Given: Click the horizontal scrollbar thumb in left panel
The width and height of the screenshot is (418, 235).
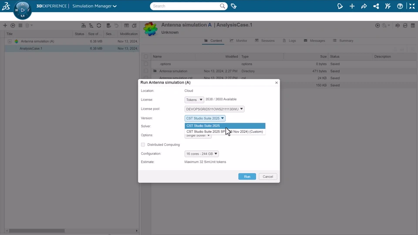Looking at the screenshot, I should click(x=37, y=231).
